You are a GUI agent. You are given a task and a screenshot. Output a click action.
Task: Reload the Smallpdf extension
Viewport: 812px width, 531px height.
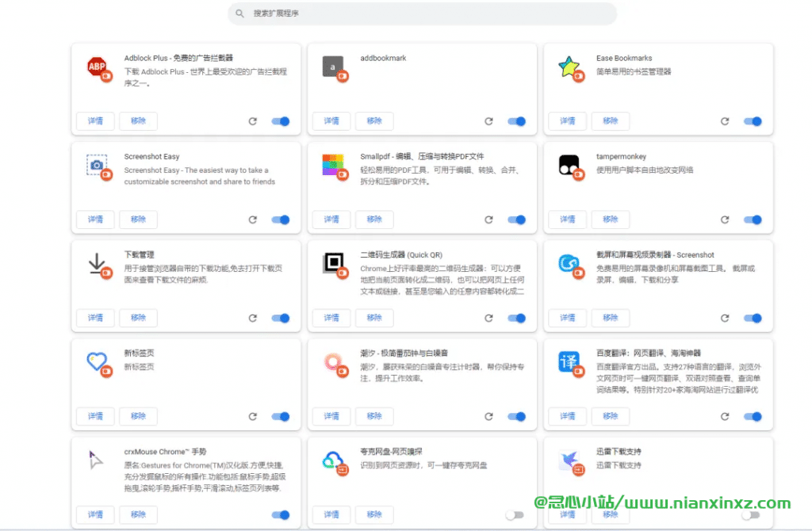[x=488, y=220]
